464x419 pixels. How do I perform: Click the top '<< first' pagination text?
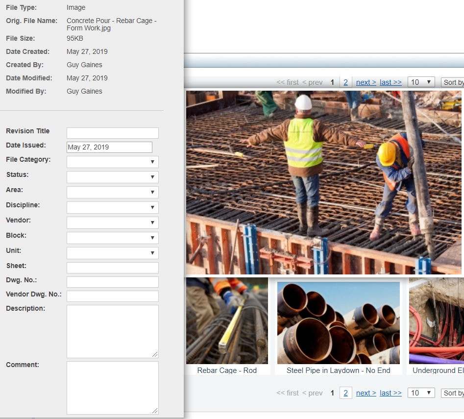pyautogui.click(x=288, y=82)
